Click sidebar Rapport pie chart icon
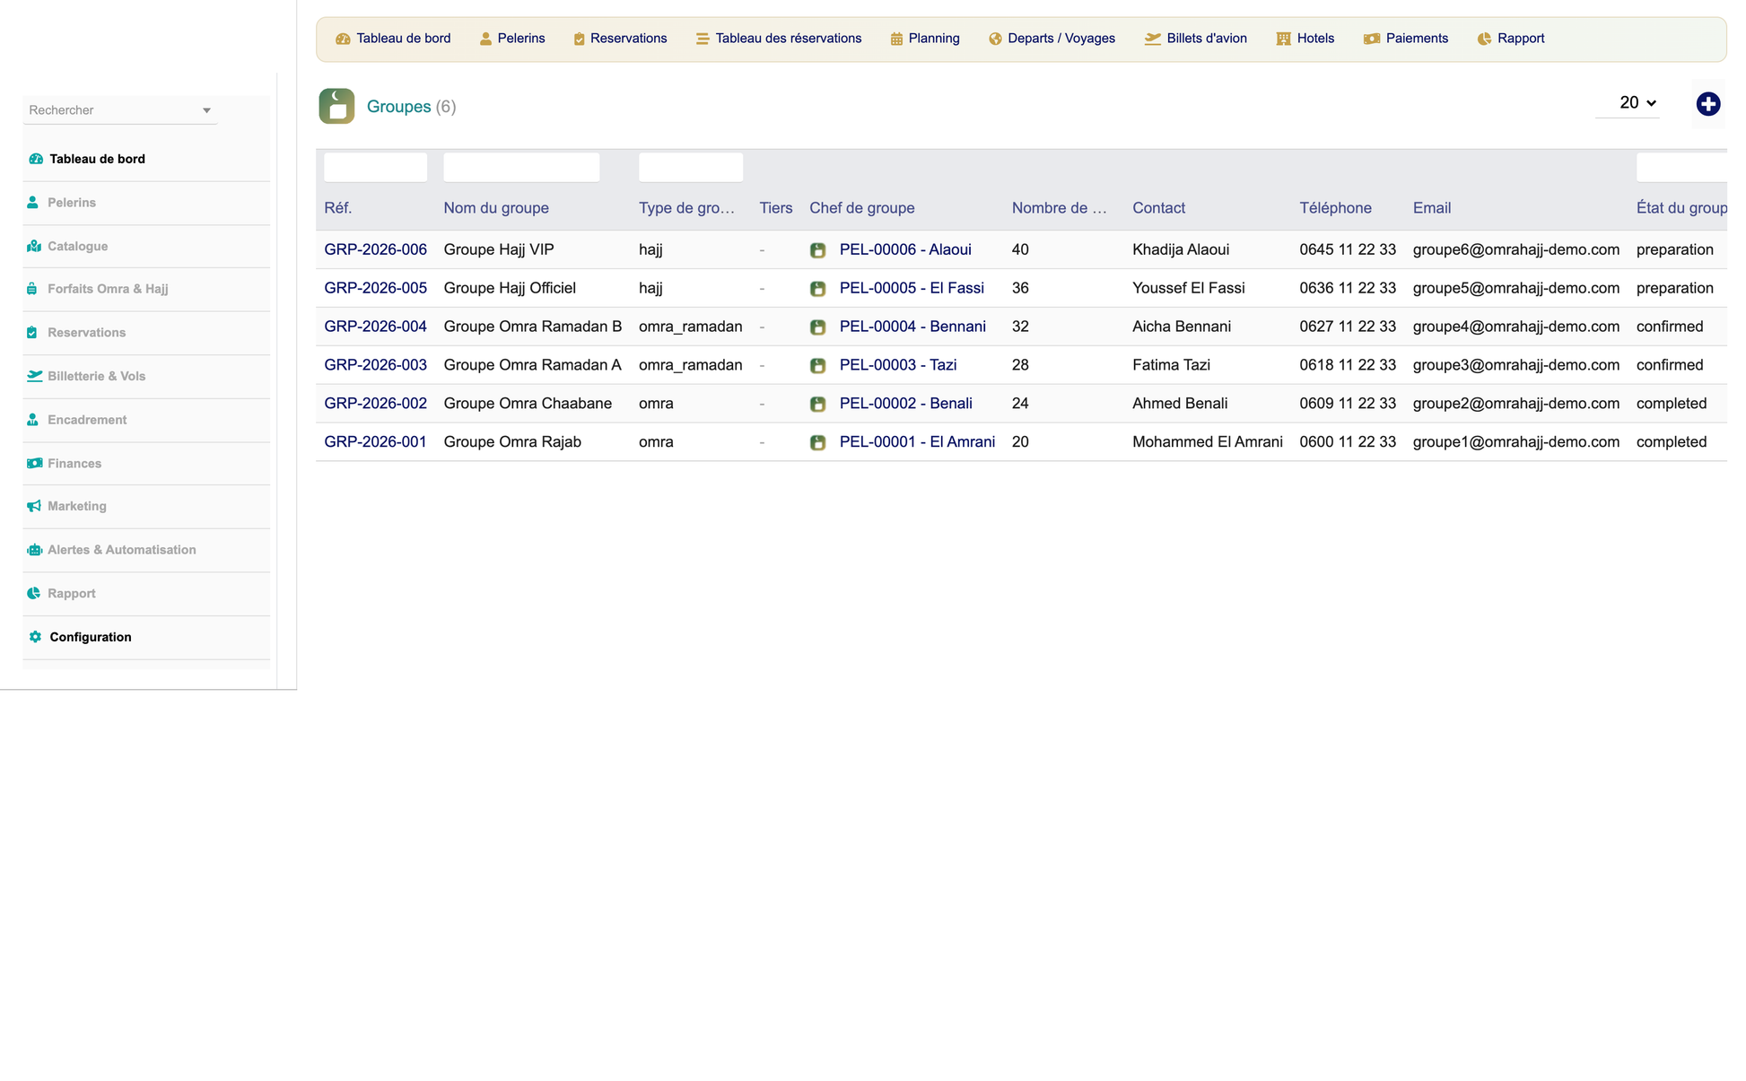 coord(33,593)
